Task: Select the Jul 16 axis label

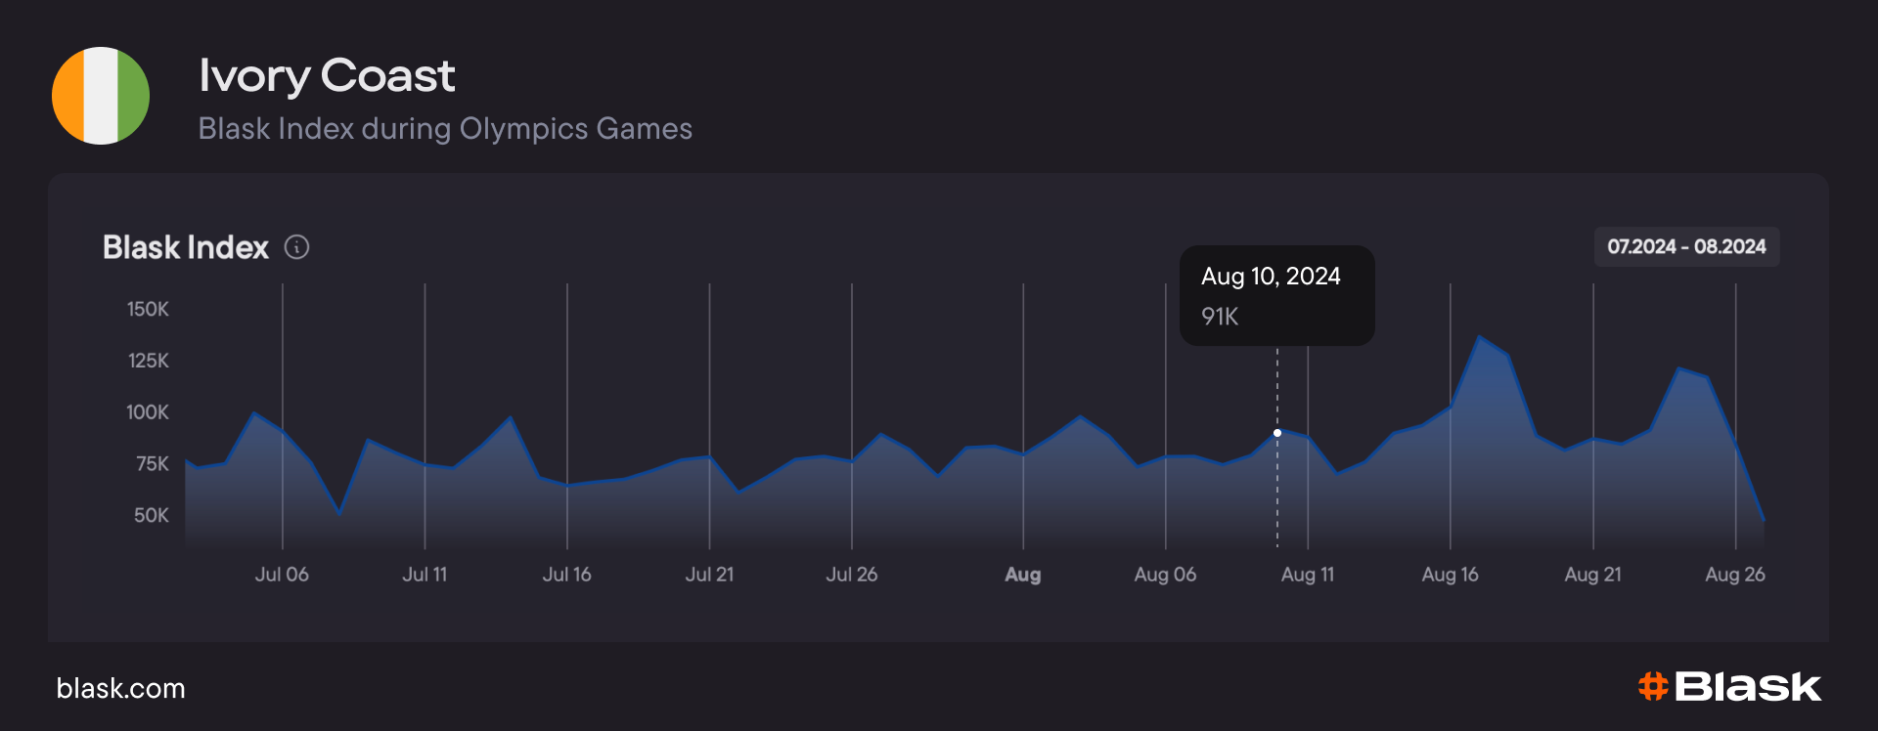Action: coord(566,575)
